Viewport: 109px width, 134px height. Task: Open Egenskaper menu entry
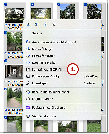(62, 83)
